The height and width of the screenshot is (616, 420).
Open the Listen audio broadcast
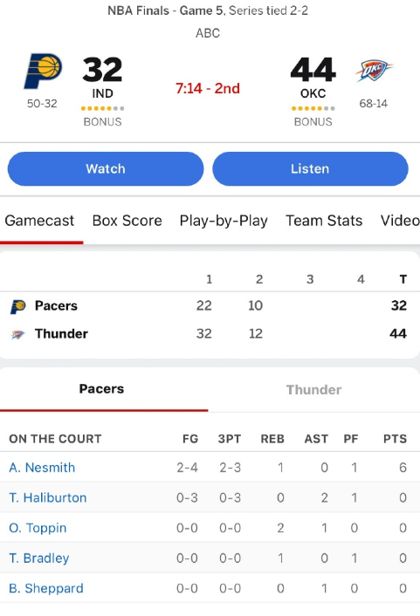[310, 169]
